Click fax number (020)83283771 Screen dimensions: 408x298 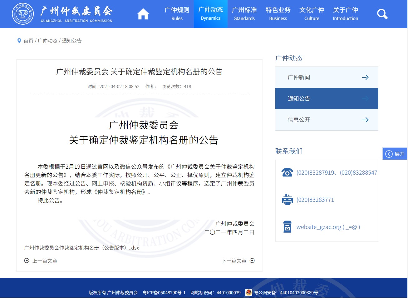pos(315,200)
